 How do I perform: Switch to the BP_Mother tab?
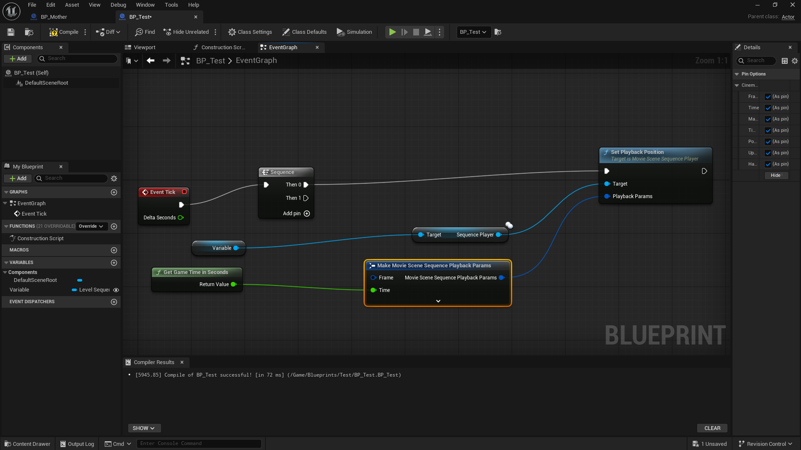[54, 17]
